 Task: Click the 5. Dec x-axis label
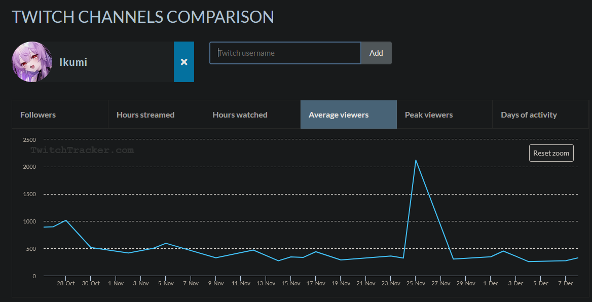tap(541, 283)
